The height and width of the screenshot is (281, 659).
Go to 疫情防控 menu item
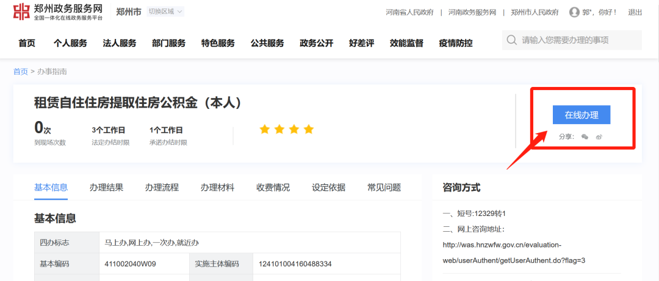(x=455, y=43)
